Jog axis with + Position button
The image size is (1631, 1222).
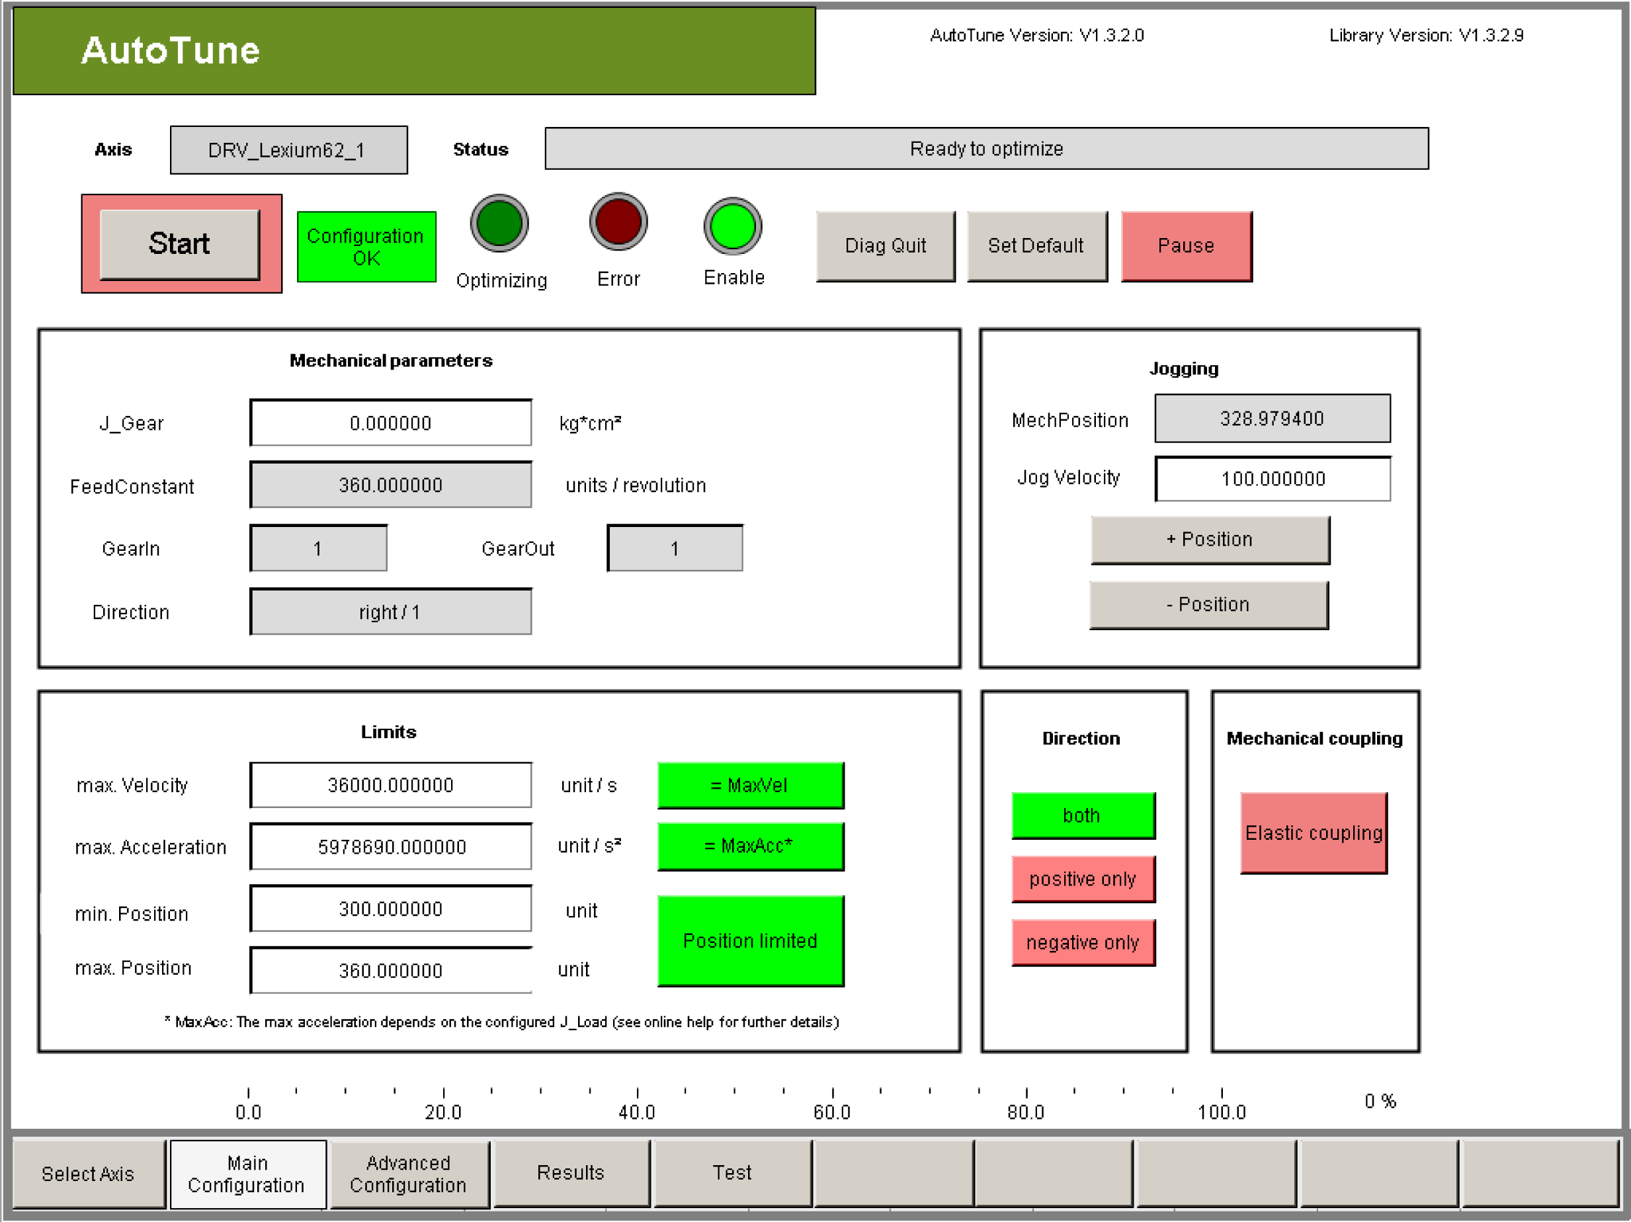1209,540
